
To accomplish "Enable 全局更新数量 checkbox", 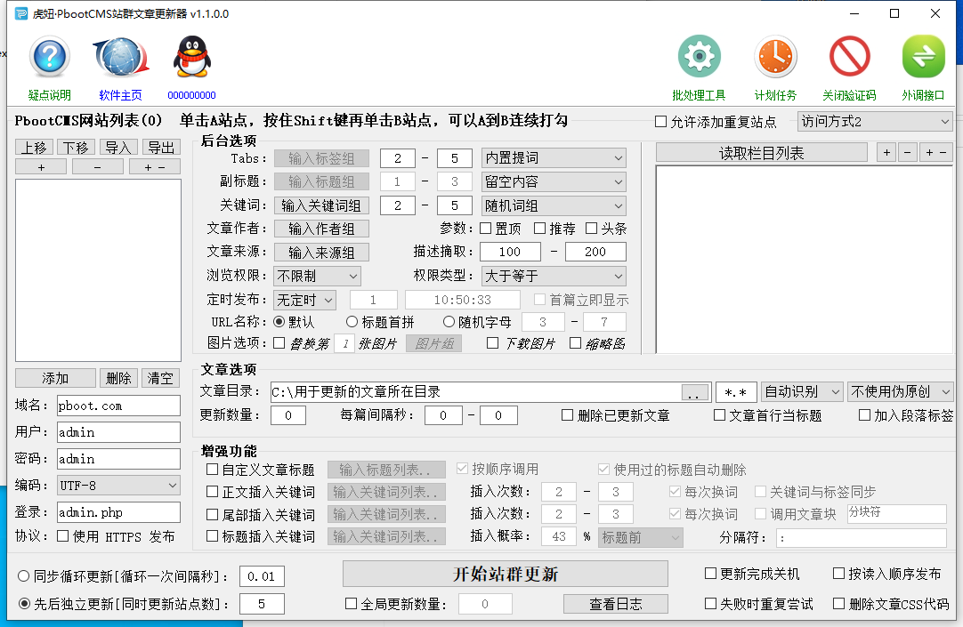I will (351, 604).
